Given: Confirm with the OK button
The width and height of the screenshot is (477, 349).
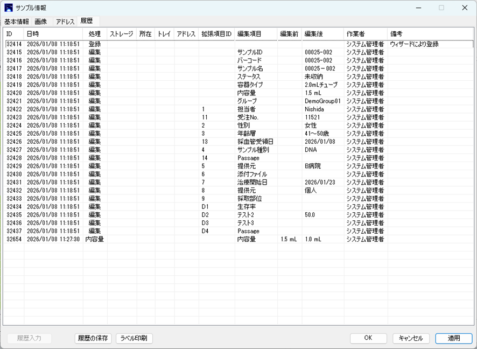Looking at the screenshot, I should pos(368,338).
